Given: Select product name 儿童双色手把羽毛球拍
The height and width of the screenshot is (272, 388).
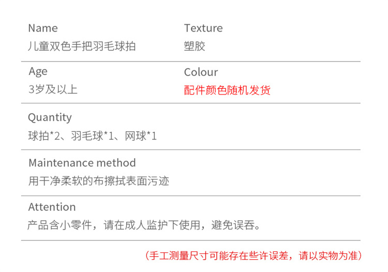Looking at the screenshot, I should click(82, 46).
